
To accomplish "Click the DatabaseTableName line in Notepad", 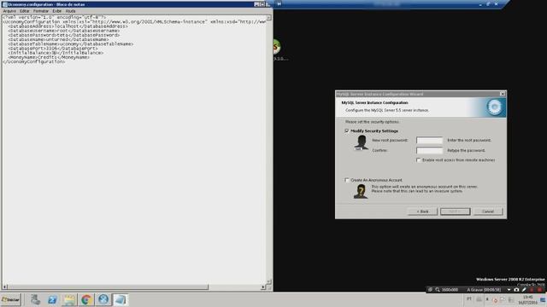I will (70, 44).
